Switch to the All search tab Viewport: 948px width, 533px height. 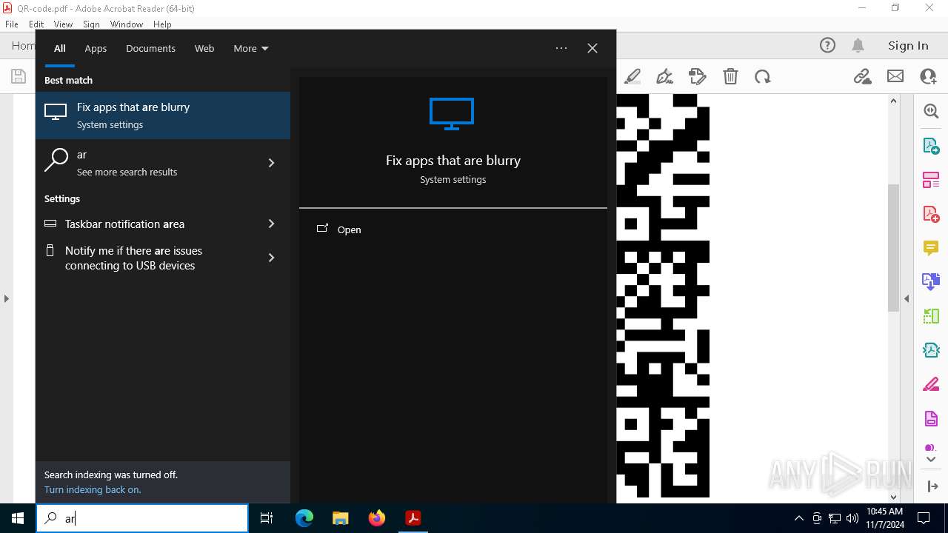pyautogui.click(x=60, y=48)
